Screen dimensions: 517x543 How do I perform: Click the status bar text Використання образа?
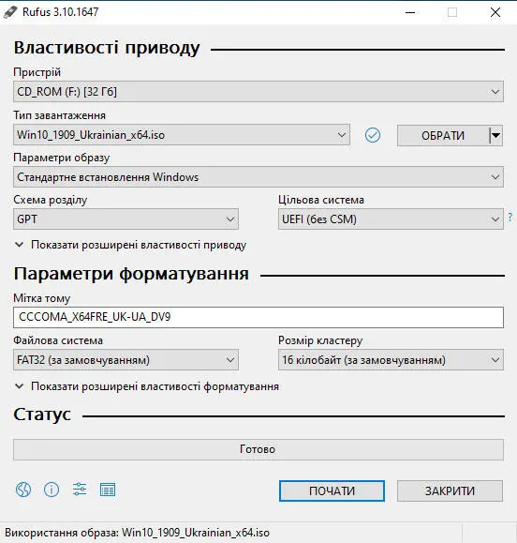tap(138, 533)
